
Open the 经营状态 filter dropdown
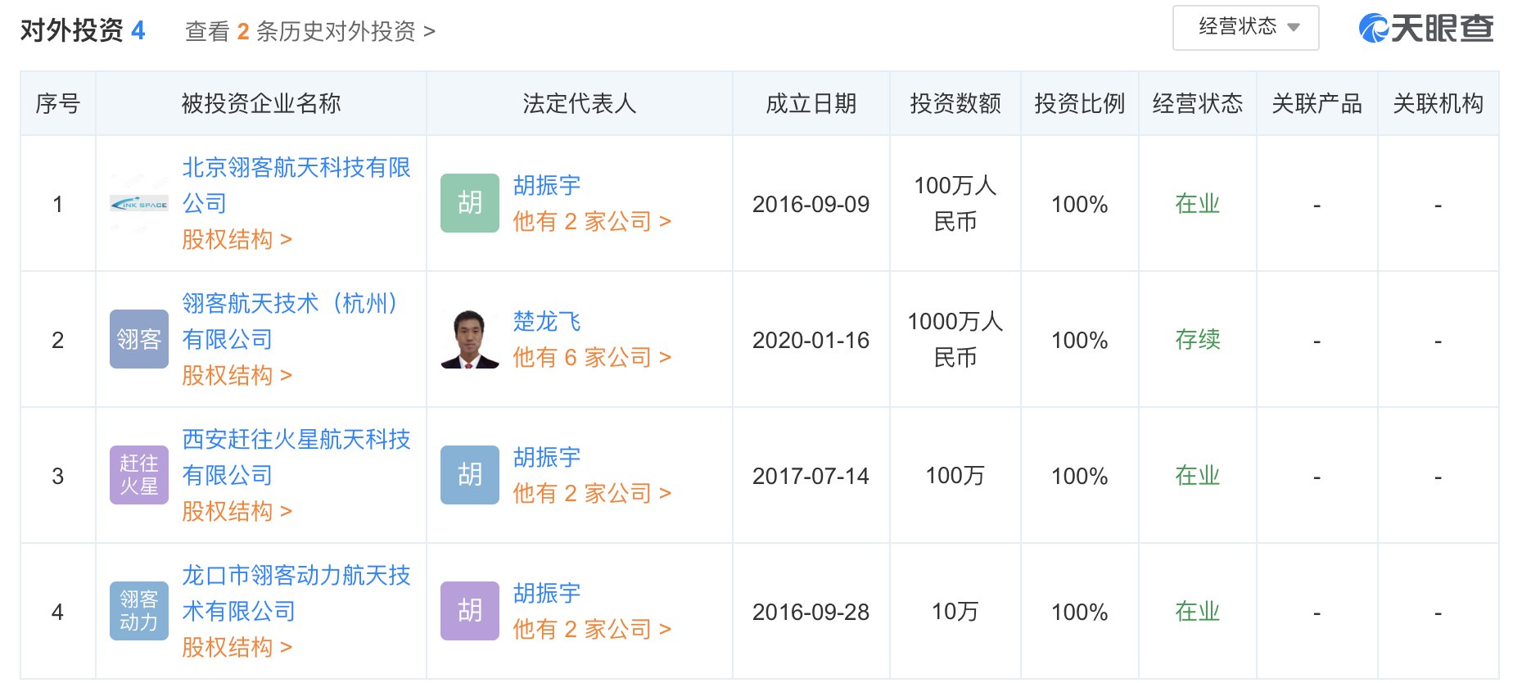(1245, 28)
